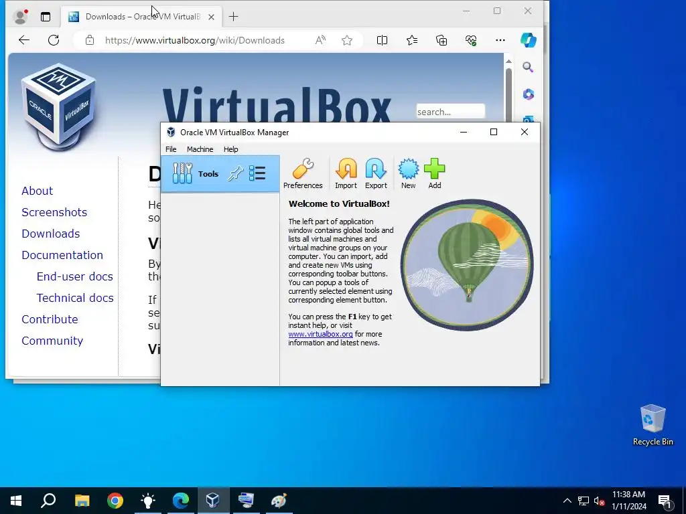686x514 pixels.
Task: Launch Google Chrome from taskbar
Action: click(115, 501)
